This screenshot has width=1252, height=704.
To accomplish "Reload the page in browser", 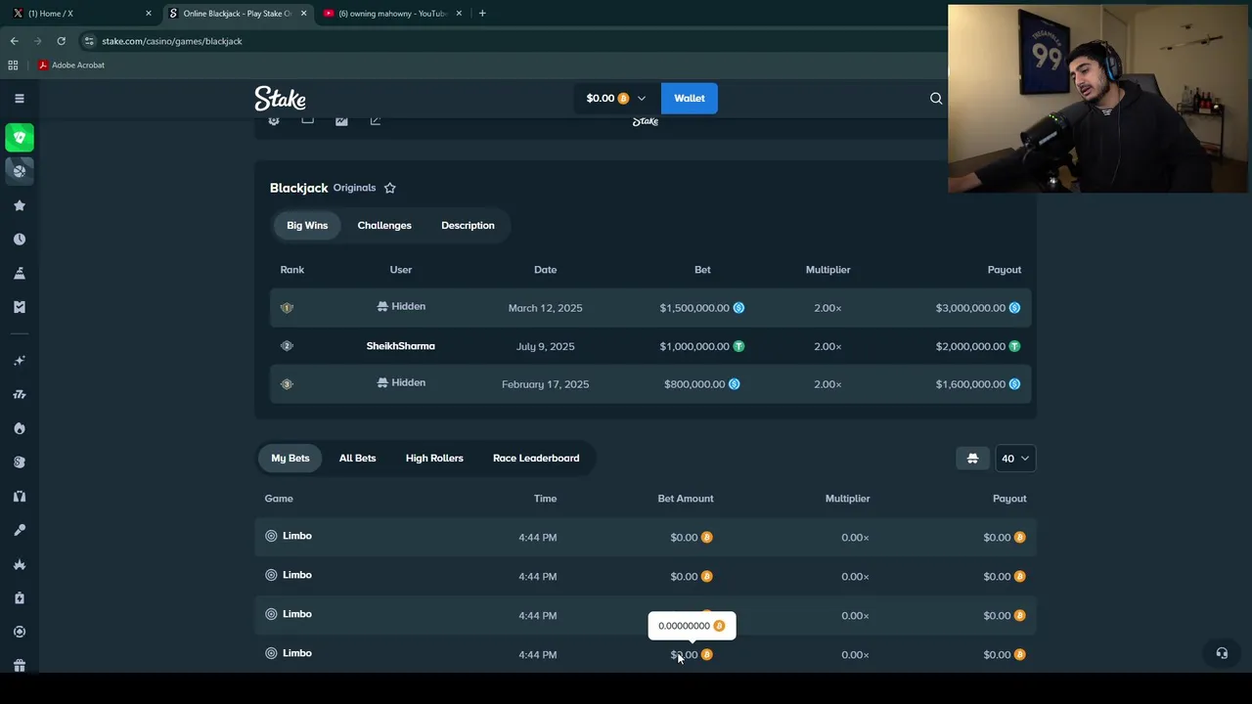I will (61, 41).
